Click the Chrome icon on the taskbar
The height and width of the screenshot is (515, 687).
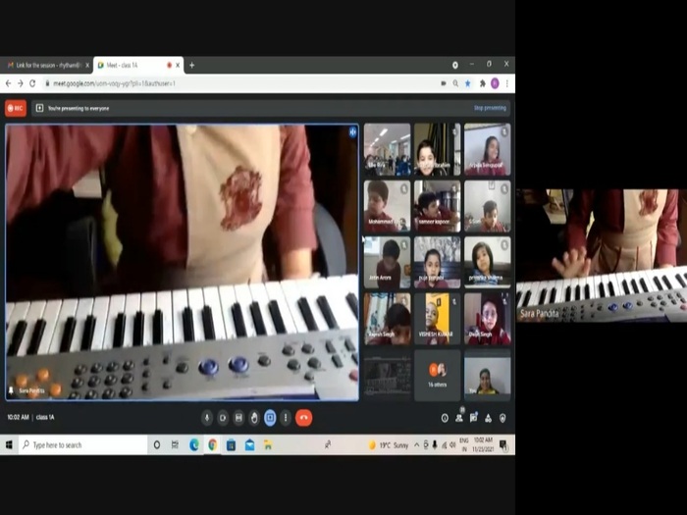point(212,445)
